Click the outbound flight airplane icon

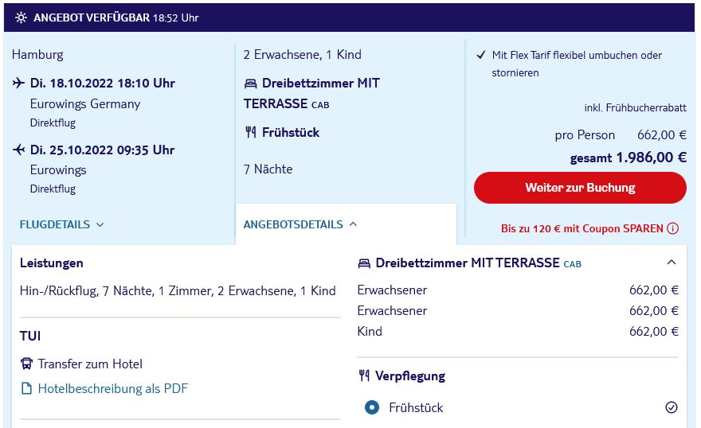[x=19, y=83]
